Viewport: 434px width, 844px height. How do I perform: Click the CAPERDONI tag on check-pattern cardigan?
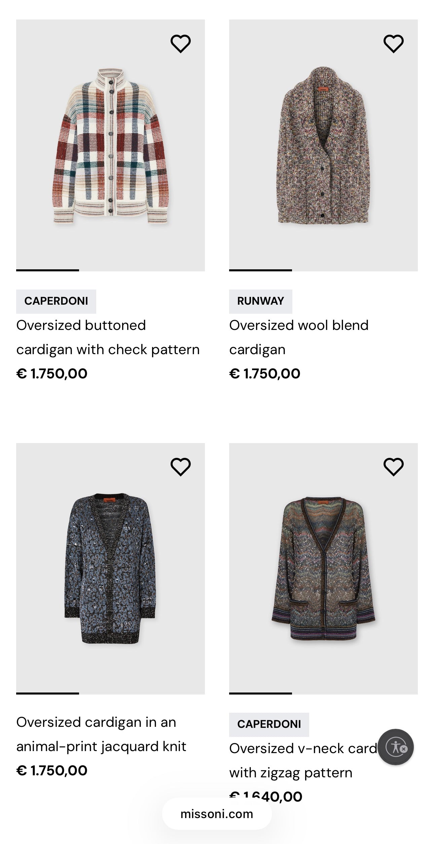(56, 301)
